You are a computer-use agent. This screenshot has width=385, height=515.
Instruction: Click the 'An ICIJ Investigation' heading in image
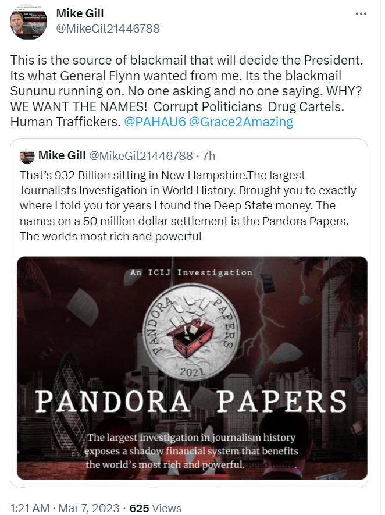pyautogui.click(x=191, y=272)
